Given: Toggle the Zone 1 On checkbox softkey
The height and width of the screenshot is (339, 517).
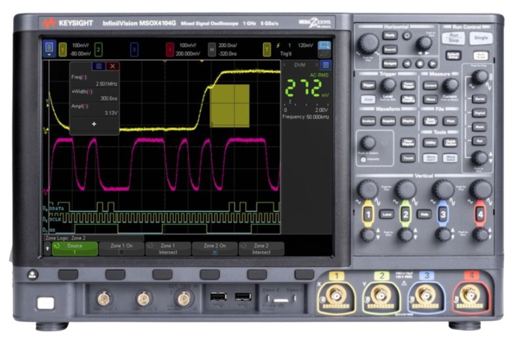Looking at the screenshot, I should pos(121,249).
